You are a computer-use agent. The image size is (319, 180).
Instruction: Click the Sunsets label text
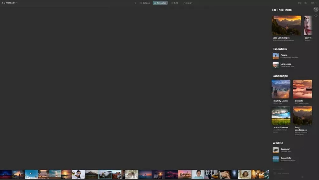(x=299, y=101)
